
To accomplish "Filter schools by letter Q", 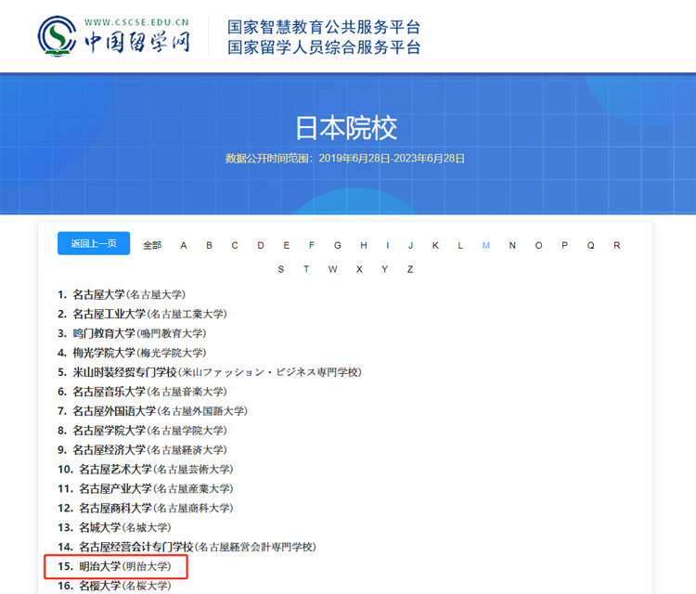I will point(590,245).
